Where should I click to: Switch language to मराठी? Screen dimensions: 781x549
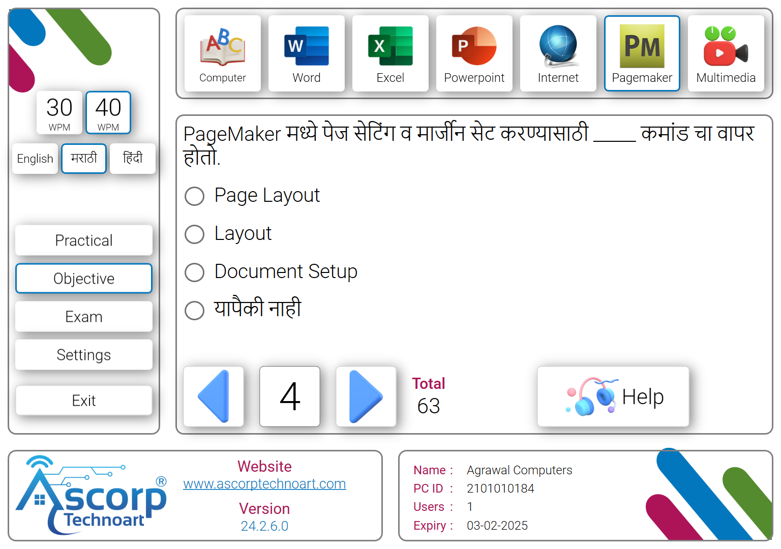coord(84,159)
